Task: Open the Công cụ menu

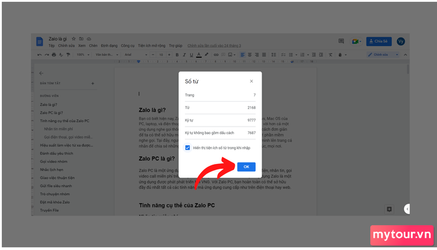Action: (127, 46)
